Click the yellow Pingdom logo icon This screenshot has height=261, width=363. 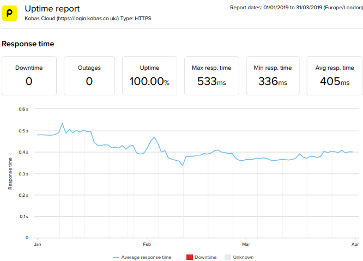[x=10, y=14]
